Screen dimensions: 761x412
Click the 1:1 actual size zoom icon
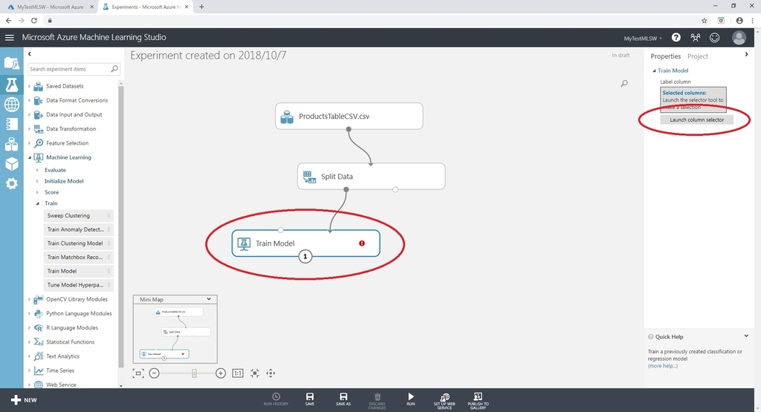click(238, 373)
